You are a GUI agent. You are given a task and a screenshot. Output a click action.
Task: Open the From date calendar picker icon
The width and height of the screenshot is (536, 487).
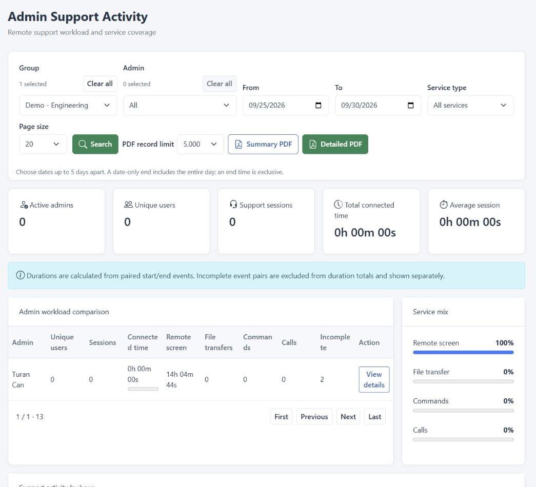click(318, 105)
